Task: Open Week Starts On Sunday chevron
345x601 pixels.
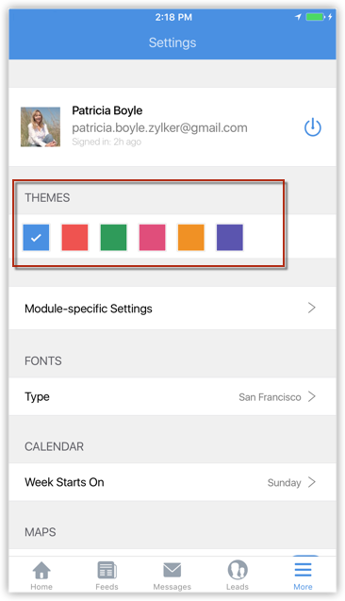Action: [x=312, y=482]
